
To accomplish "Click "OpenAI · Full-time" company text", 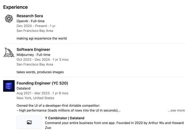I will click(x=30, y=21).
